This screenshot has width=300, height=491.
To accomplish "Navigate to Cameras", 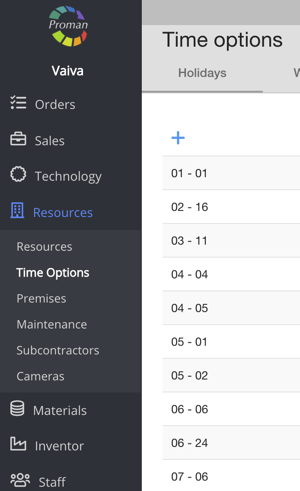I will [x=41, y=376].
